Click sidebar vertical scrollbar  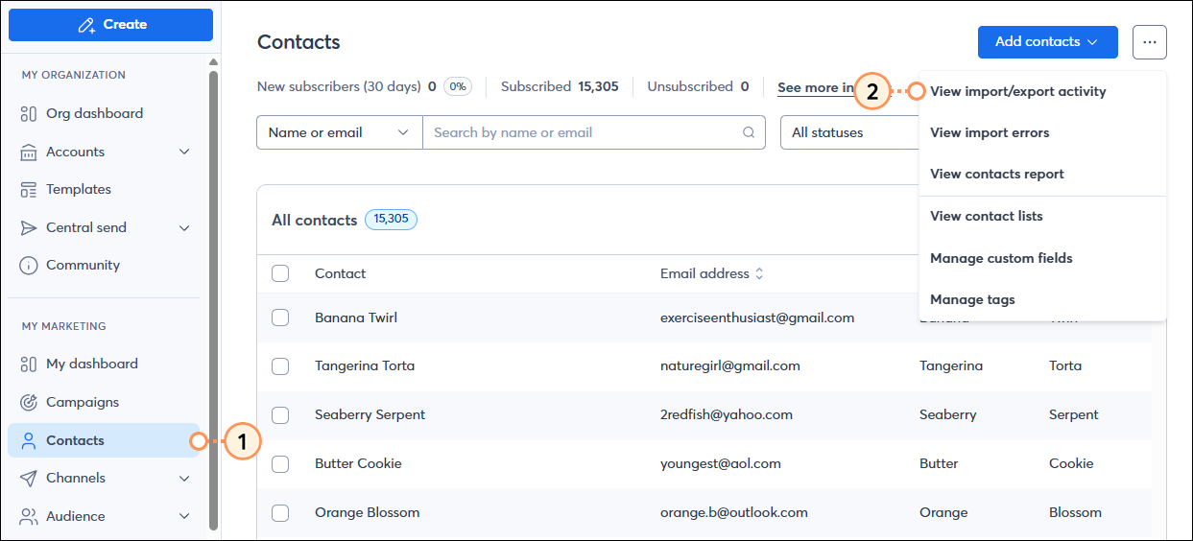(213, 299)
